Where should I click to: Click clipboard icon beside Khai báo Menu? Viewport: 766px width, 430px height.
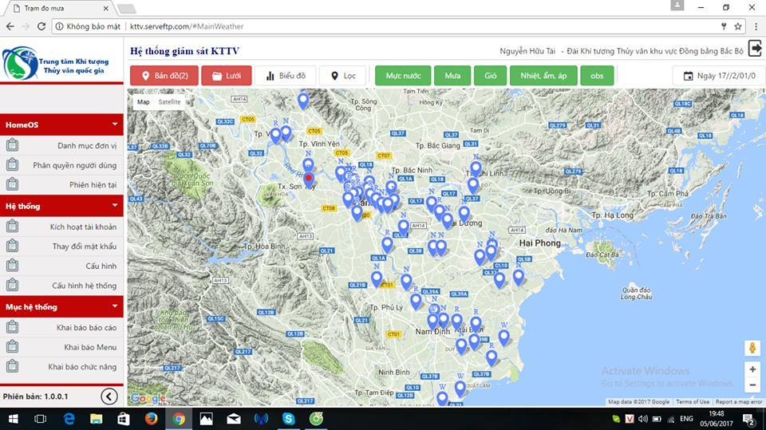pyautogui.click(x=12, y=347)
